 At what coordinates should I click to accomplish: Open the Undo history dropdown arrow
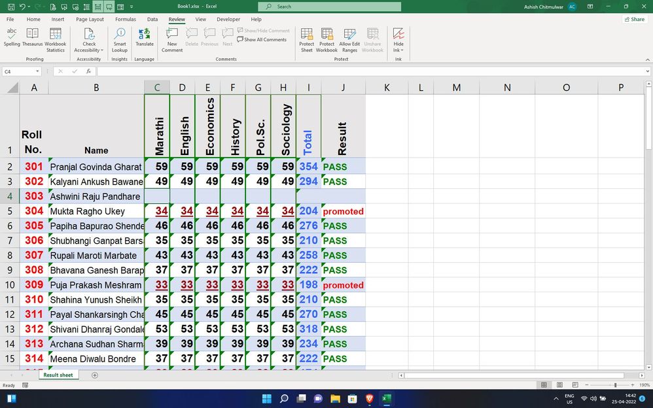coord(29,7)
